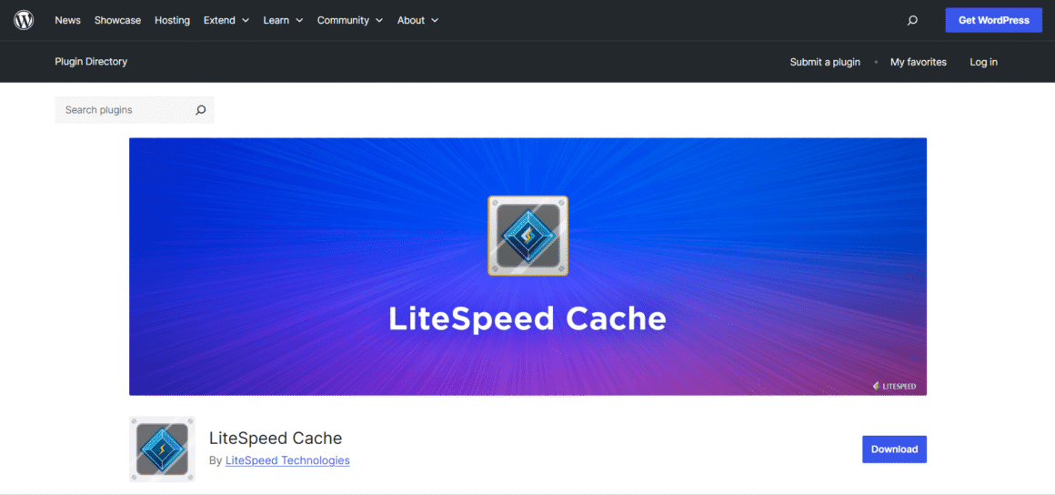1055x495 pixels.
Task: Open the Plugin Directory link
Action: pos(91,61)
